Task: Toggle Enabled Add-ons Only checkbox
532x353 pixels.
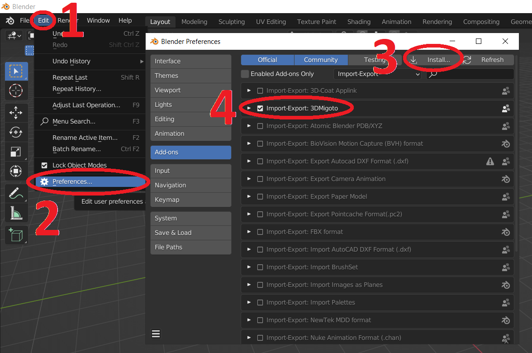Action: tap(245, 74)
